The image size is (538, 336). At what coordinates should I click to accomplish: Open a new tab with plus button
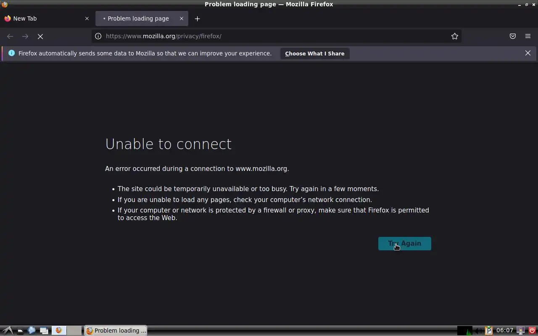198,18
